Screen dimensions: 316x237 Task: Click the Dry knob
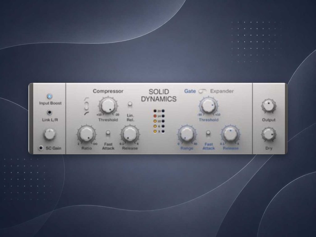point(269,135)
